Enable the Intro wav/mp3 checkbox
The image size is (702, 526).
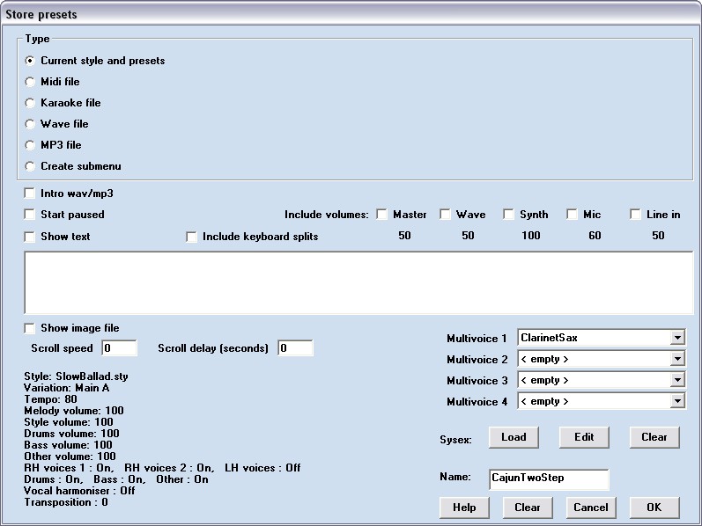click(x=30, y=194)
